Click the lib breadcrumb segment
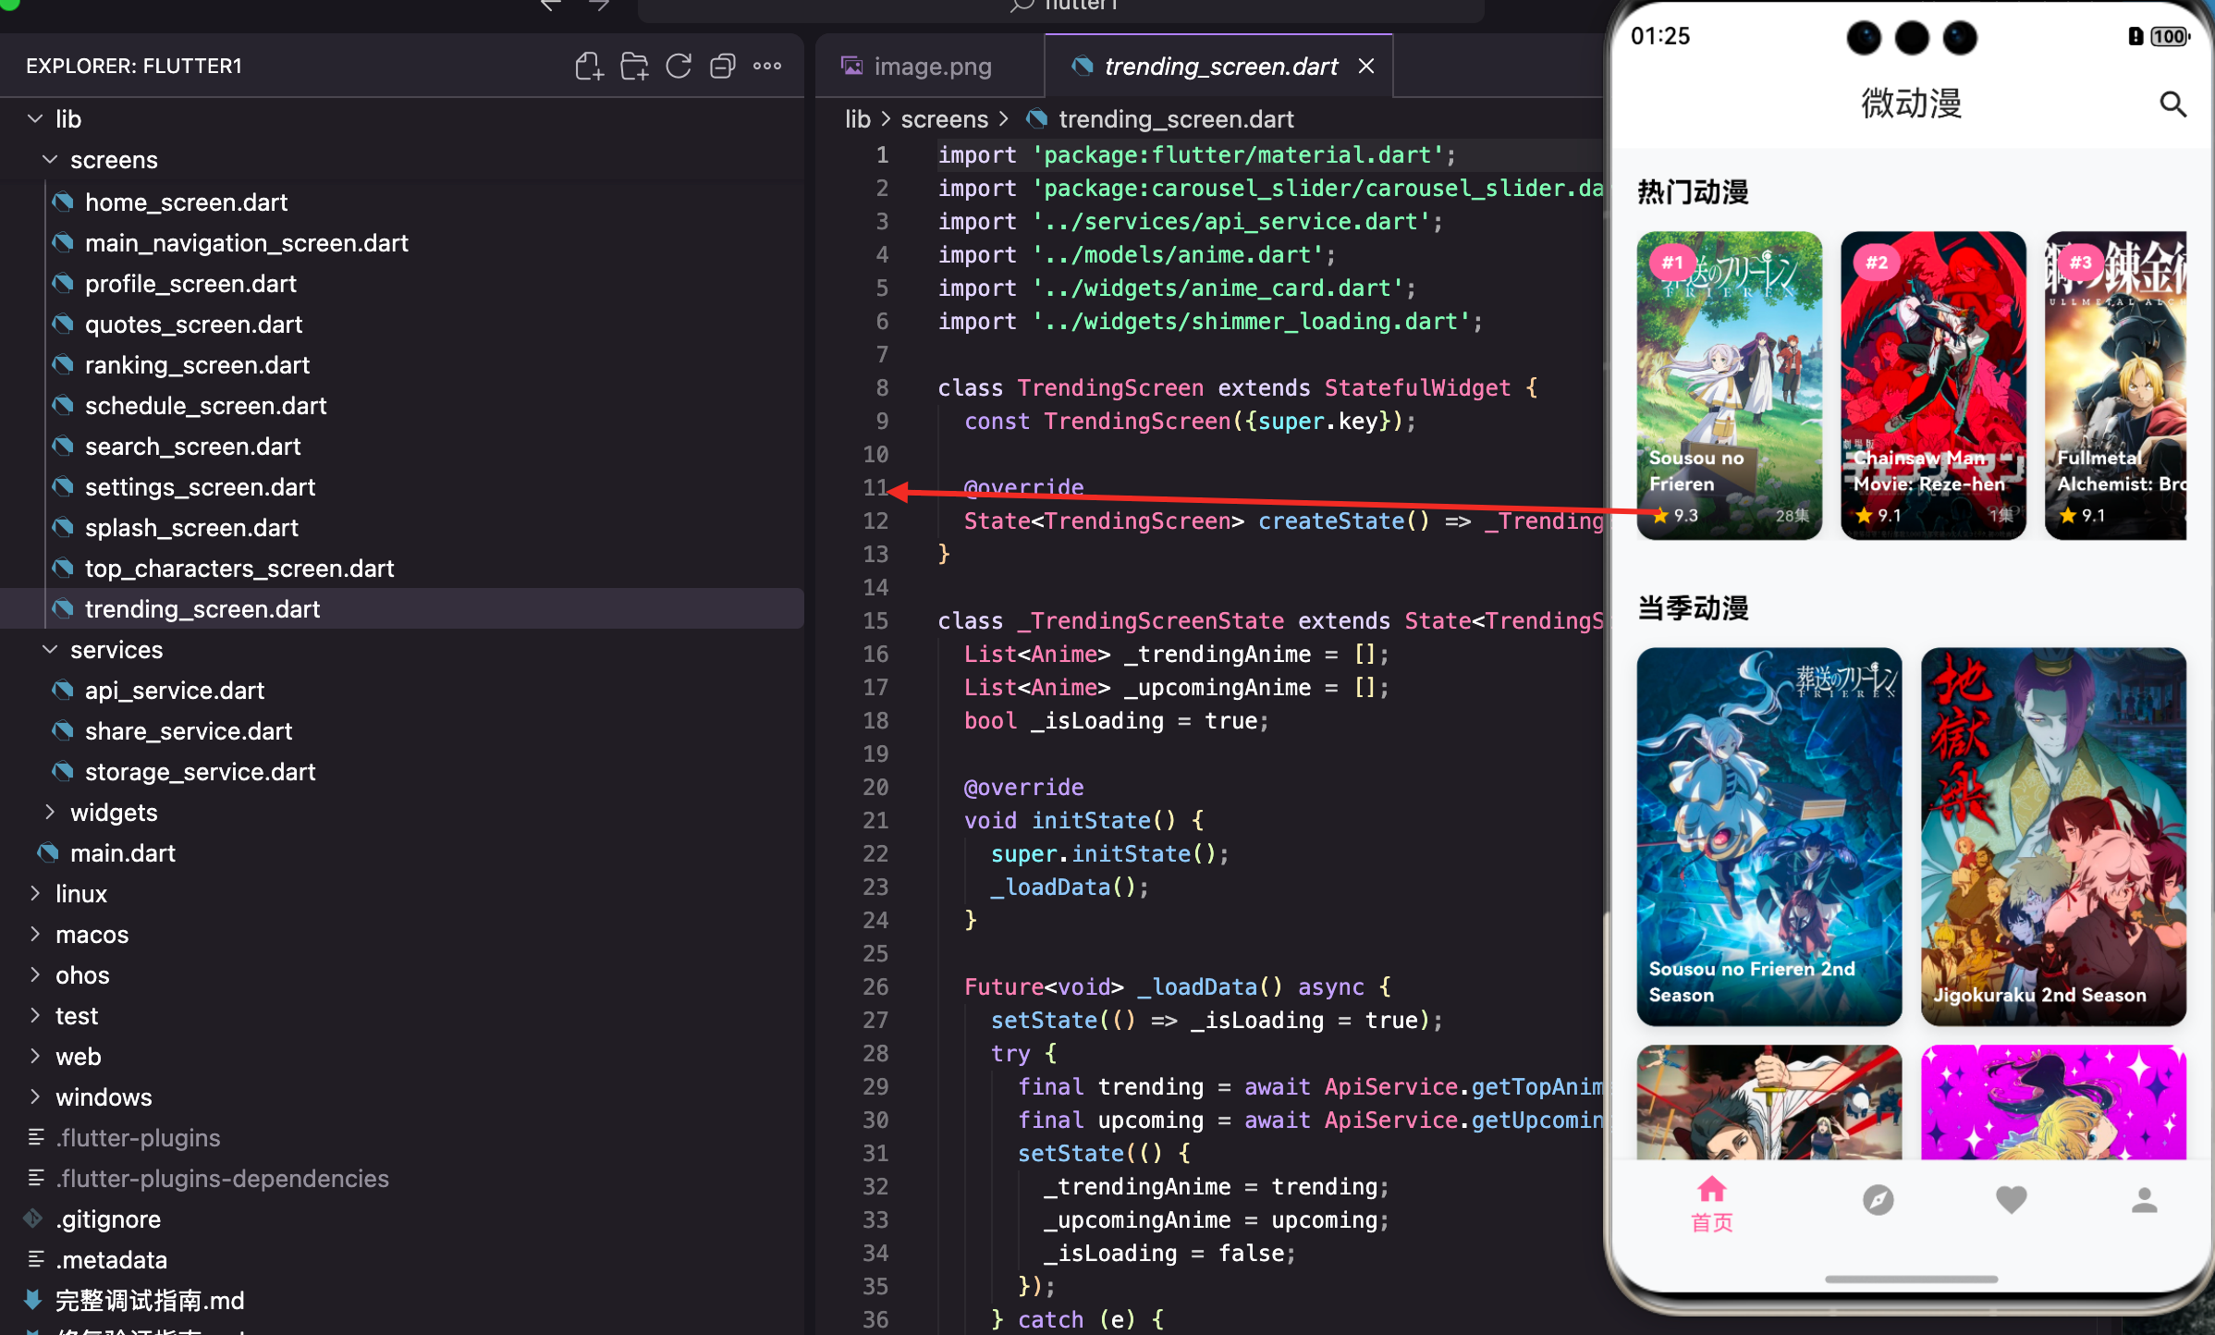The height and width of the screenshot is (1335, 2215). pyautogui.click(x=857, y=119)
